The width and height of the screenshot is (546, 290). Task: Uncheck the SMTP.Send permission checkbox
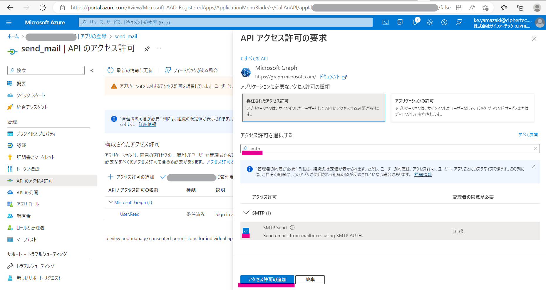pos(246,231)
